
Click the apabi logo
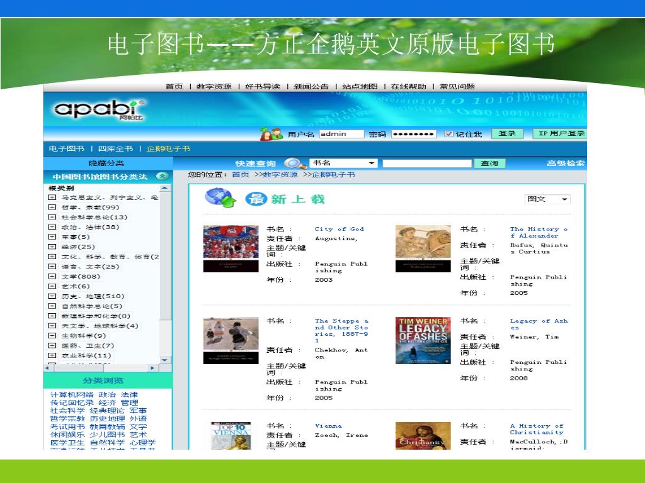tap(99, 109)
